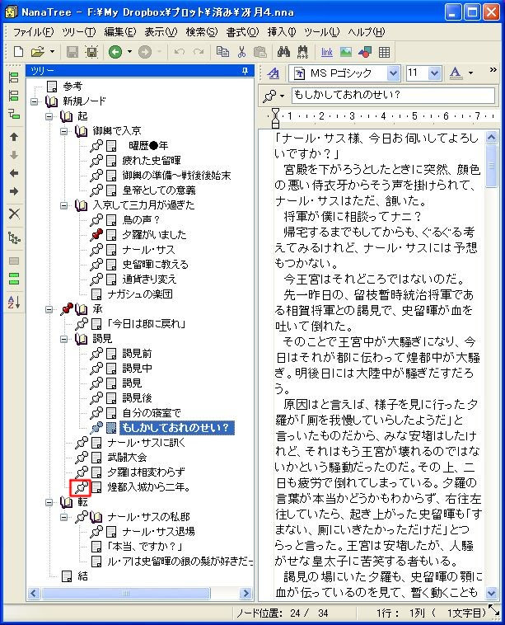Collapse the 御輿で入京 branch

[x=63, y=131]
